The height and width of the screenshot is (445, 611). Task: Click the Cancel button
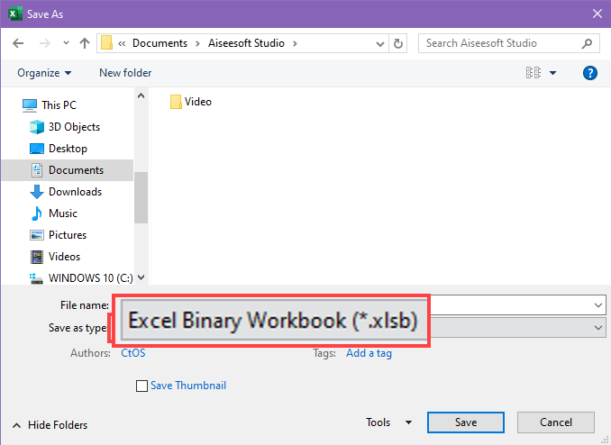[x=556, y=422]
